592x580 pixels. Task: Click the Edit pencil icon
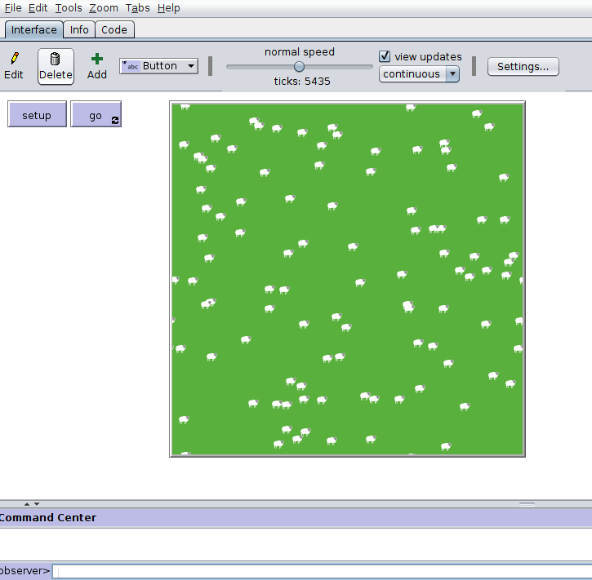[15, 59]
